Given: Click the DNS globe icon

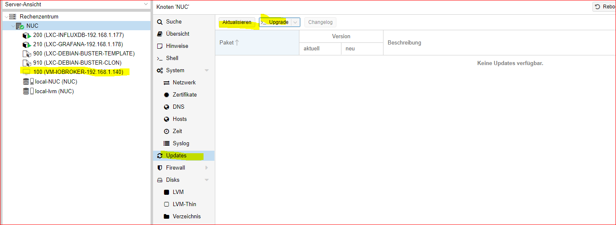Looking at the screenshot, I should click(167, 107).
